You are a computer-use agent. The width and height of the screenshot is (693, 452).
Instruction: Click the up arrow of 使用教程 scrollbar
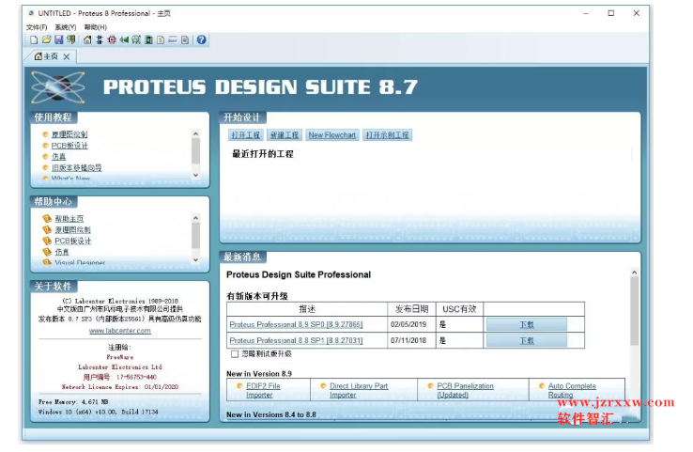coord(196,133)
